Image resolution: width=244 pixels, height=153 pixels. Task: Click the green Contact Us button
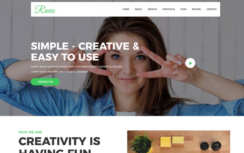[x=45, y=82]
